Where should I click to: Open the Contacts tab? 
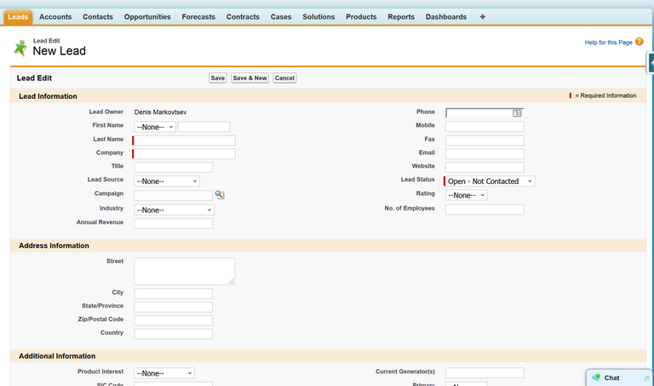click(x=98, y=17)
